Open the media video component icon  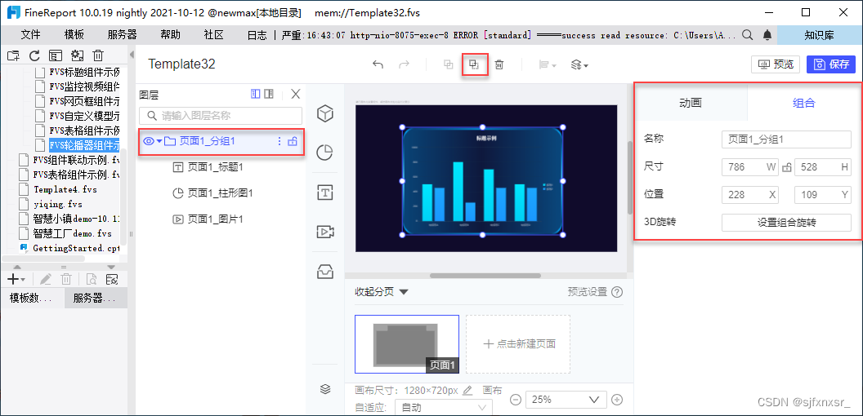(x=325, y=232)
